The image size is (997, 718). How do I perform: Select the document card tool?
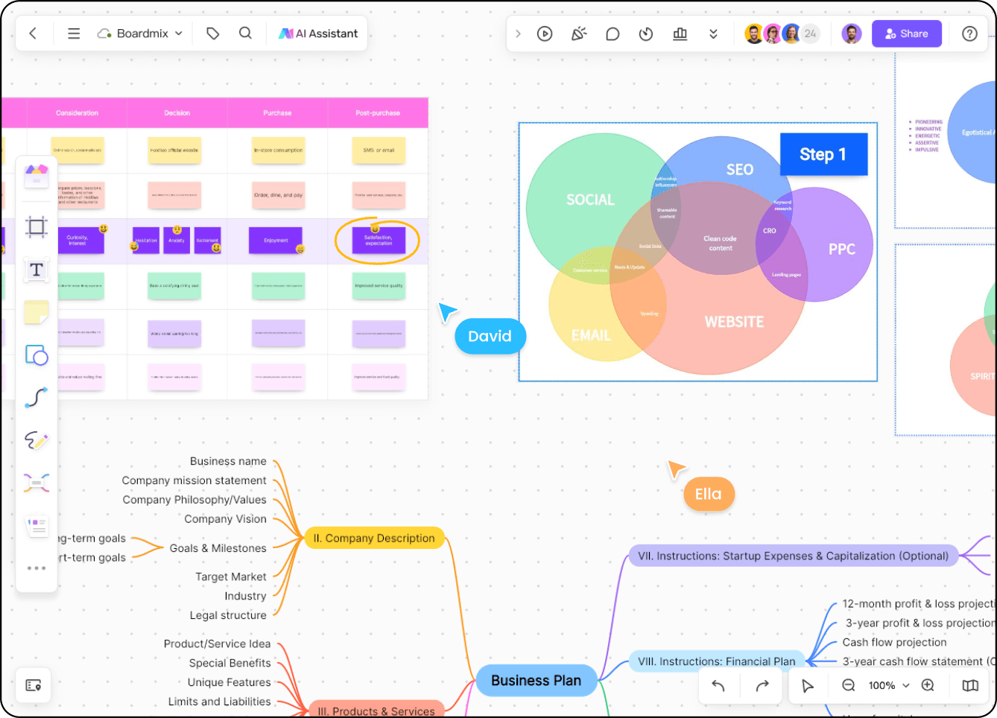37,526
